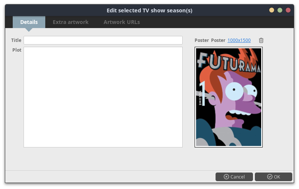The height and width of the screenshot is (189, 299).
Task: Focus the Title input field
Action: pos(103,40)
